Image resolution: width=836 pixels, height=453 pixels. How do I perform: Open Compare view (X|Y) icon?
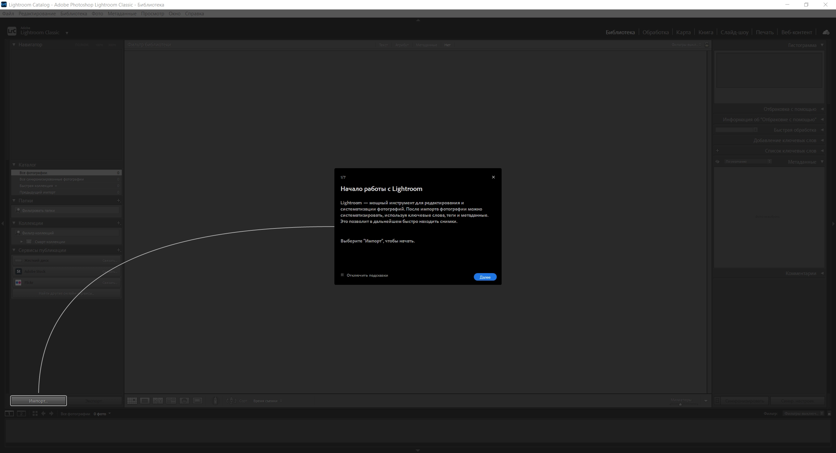pyautogui.click(x=158, y=401)
